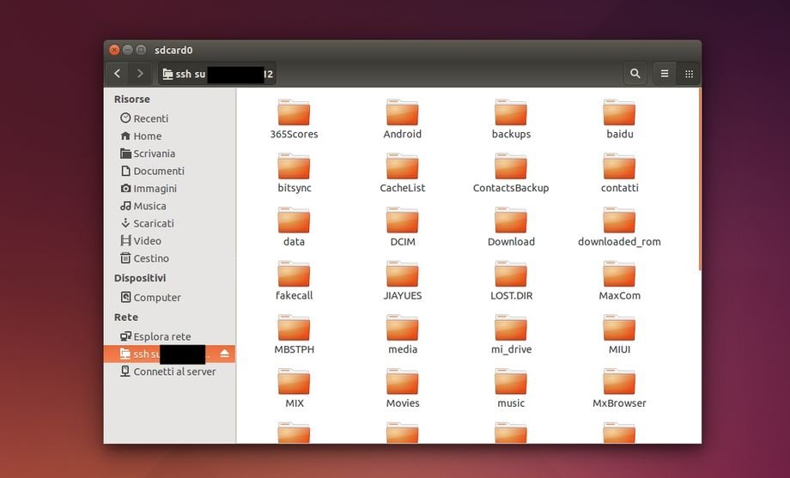The width and height of the screenshot is (790, 478).
Task: Go back using the left arrow
Action: [x=118, y=74]
